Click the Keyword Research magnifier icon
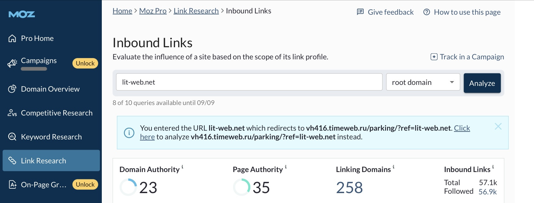The width and height of the screenshot is (534, 203). pyautogui.click(x=12, y=137)
